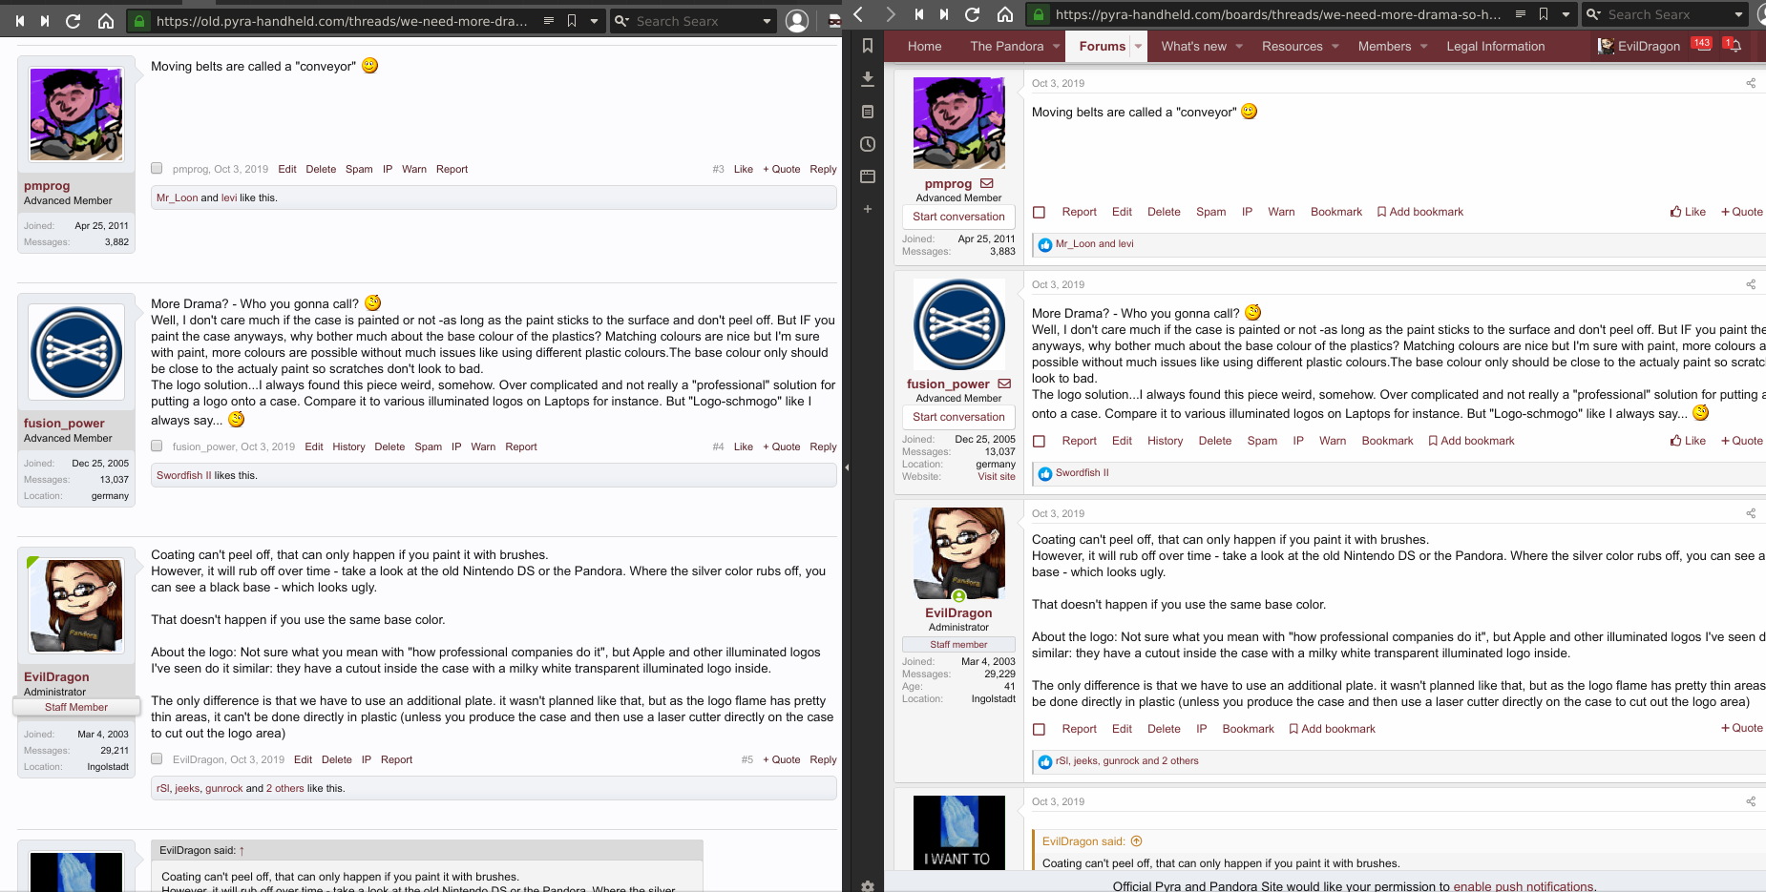Viewport: 1766px width, 892px height.
Task: Reload the right pane page
Action: [972, 14]
